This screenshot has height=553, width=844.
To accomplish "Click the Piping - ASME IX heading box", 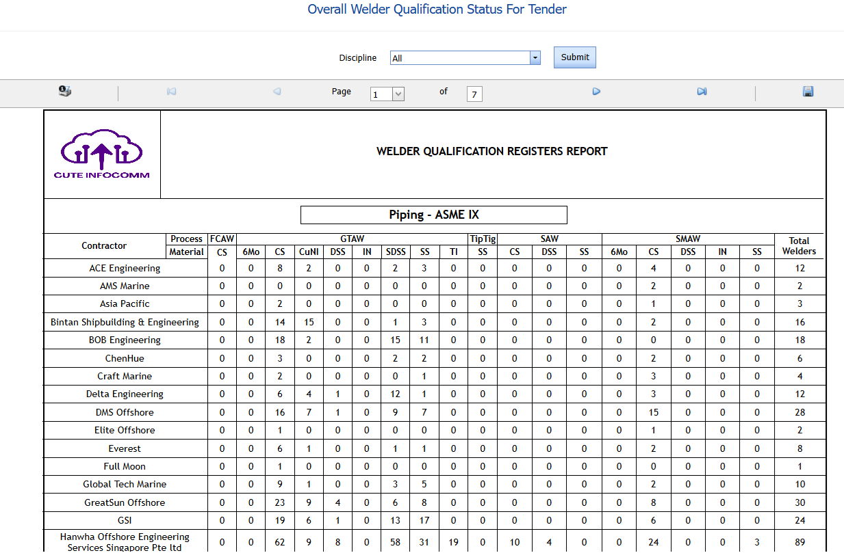I will [434, 215].
